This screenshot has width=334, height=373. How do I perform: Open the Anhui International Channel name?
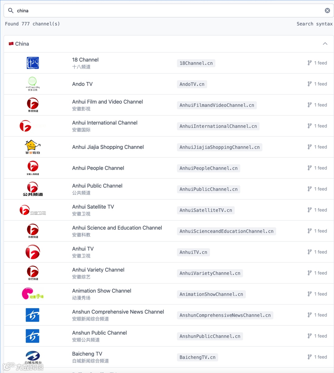coord(105,123)
